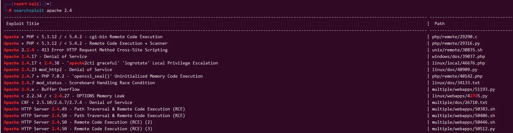Click the Exploit Title column header
The height and width of the screenshot is (133, 513).
23,24
